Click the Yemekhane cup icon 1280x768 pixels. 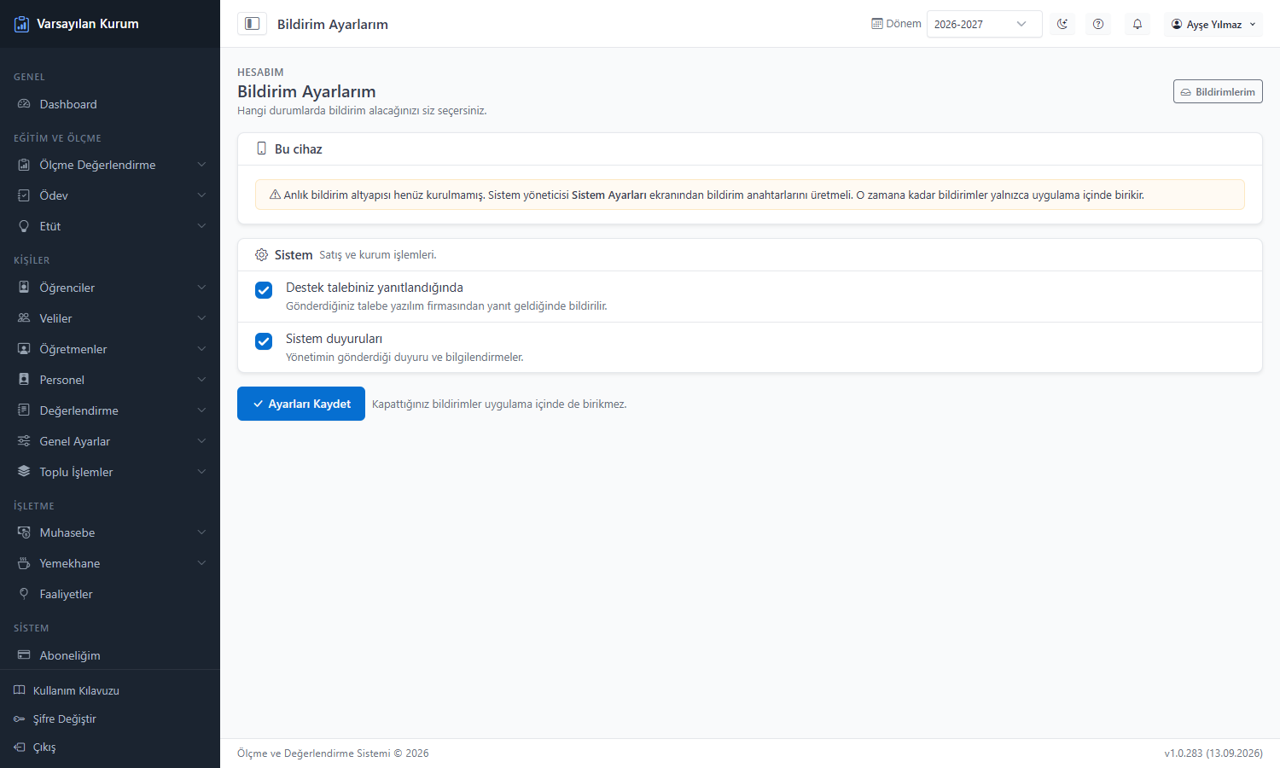coord(24,563)
